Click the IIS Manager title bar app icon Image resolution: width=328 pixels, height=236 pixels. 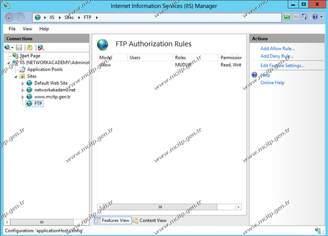coord(7,5)
